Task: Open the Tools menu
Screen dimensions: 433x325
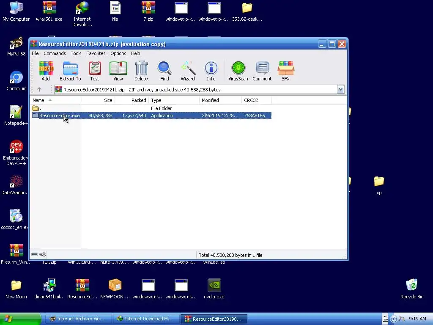Action: [76, 53]
